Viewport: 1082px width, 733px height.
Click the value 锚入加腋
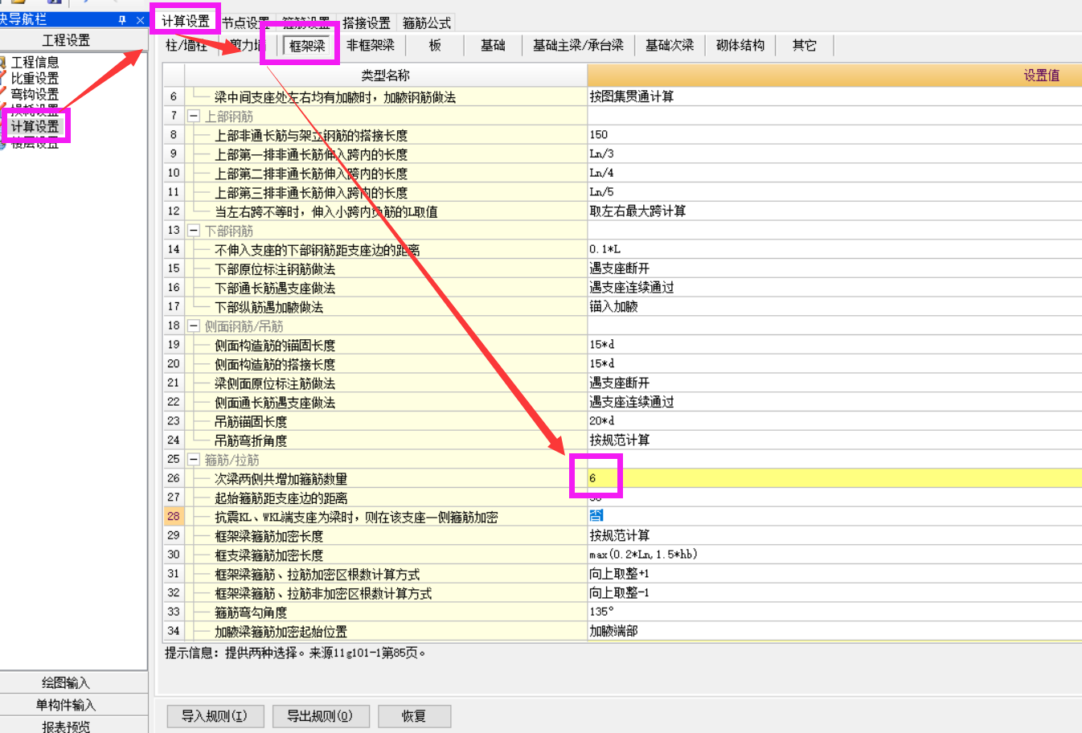point(613,306)
